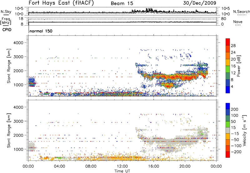
Task: Click the -100 label on the velocity colorbar
Action: coord(236,146)
